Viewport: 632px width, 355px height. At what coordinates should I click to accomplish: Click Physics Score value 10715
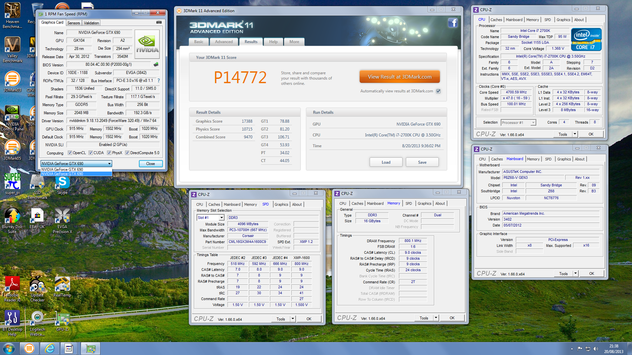[247, 129]
